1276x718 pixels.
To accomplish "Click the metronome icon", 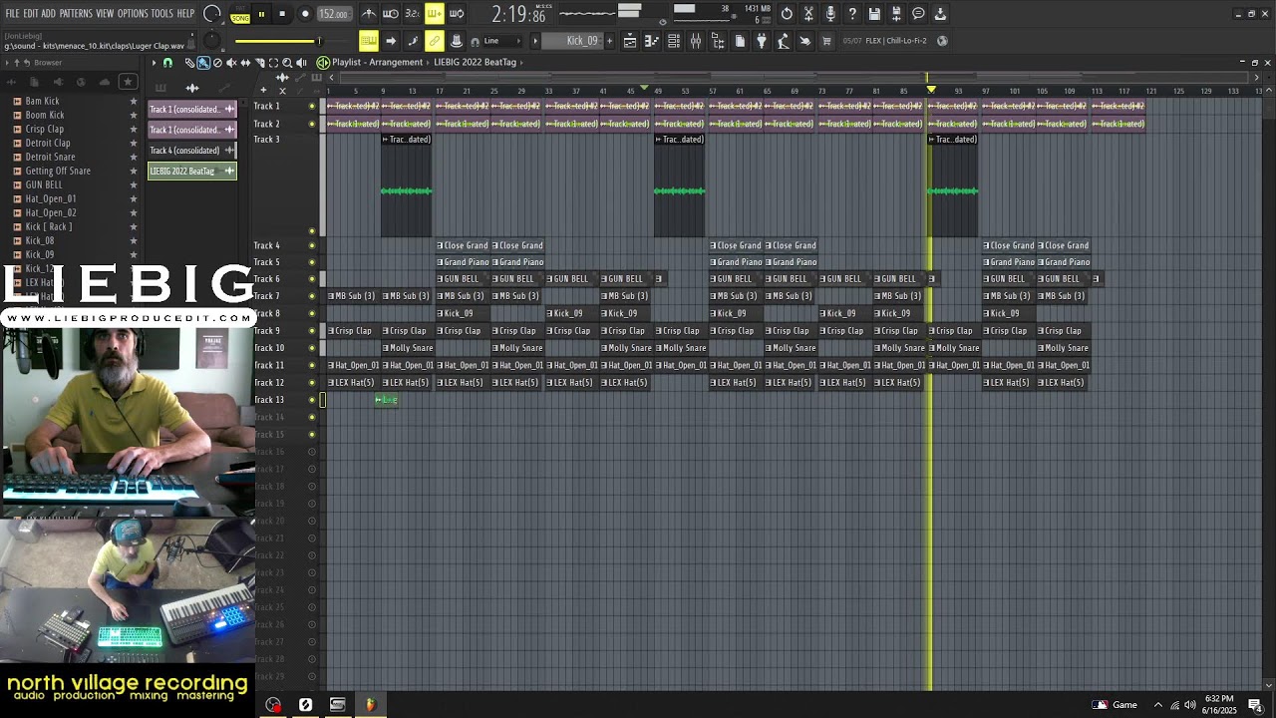I will pos(369,14).
